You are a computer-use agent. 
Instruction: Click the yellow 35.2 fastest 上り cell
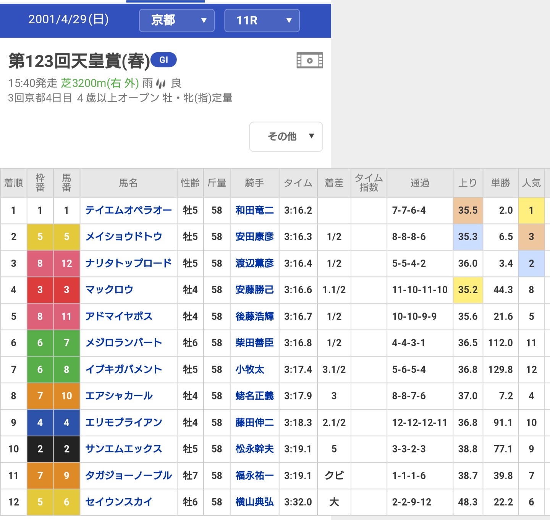coord(467,290)
